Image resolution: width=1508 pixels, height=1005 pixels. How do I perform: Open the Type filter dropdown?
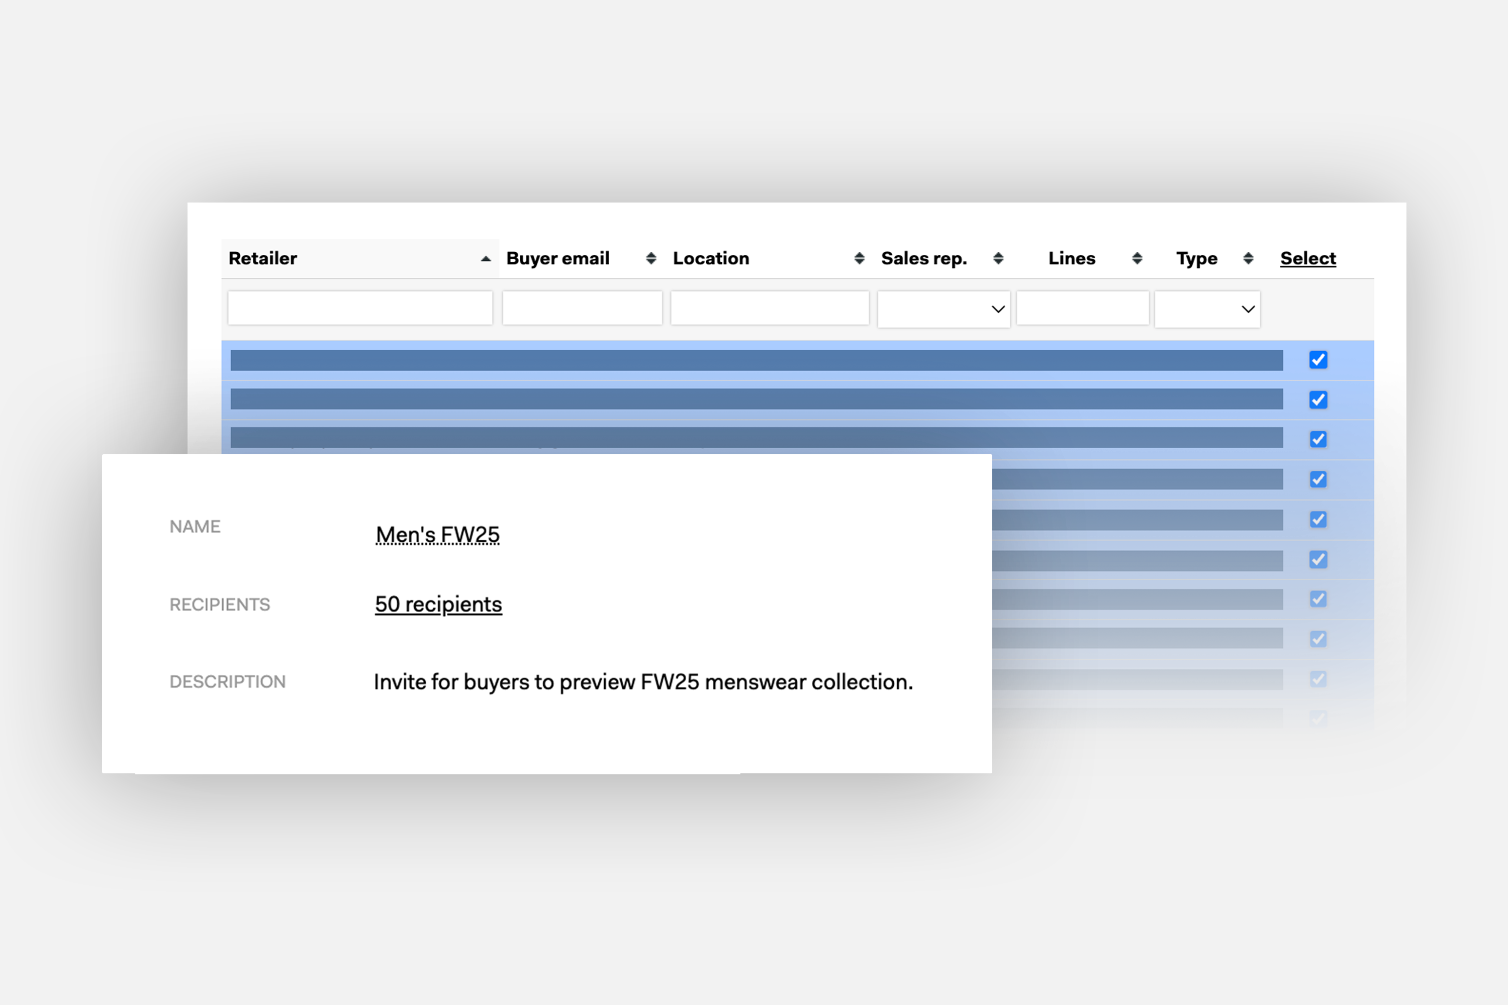pyautogui.click(x=1207, y=310)
